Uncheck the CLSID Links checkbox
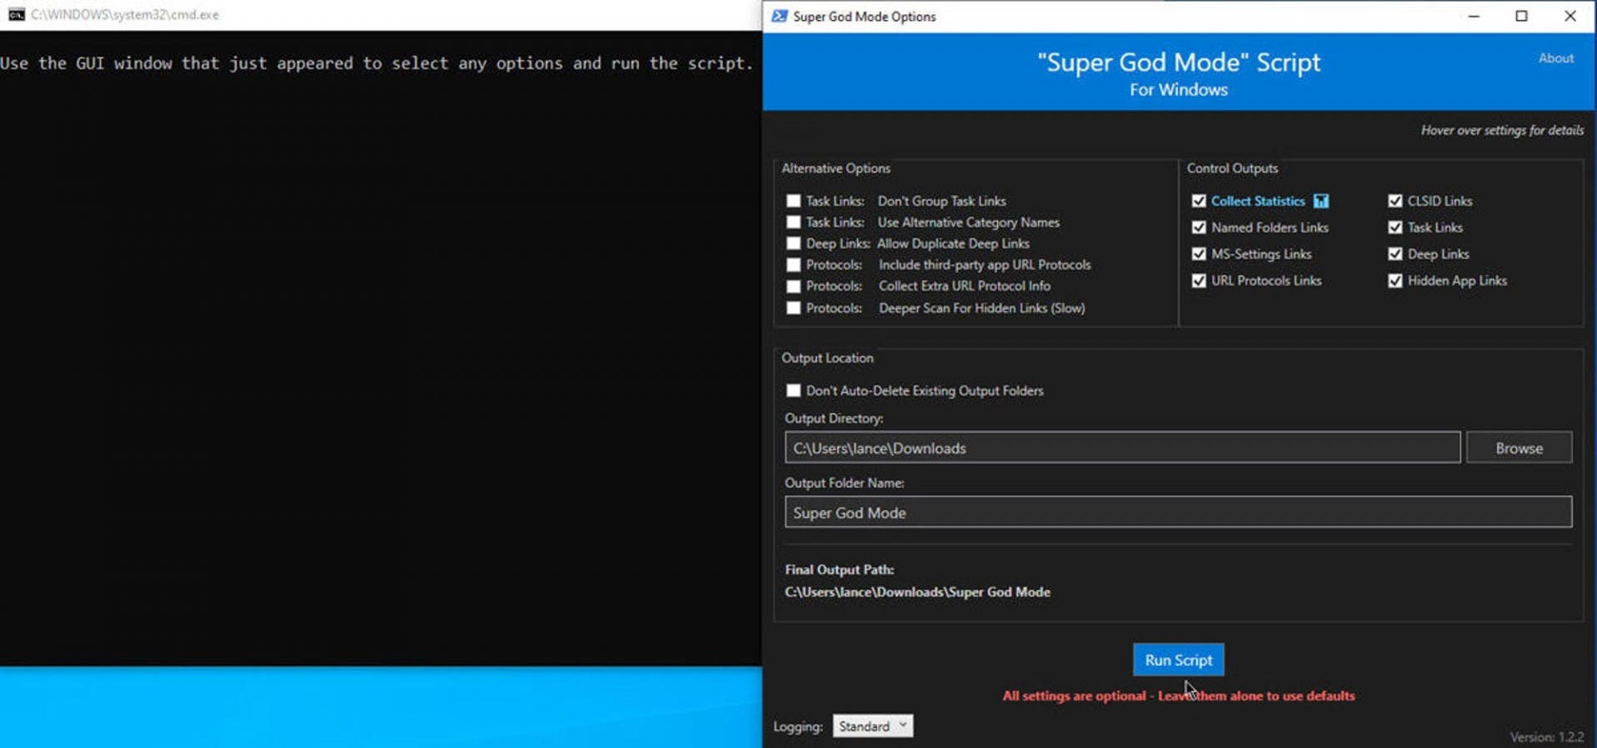The width and height of the screenshot is (1597, 748). tap(1395, 201)
